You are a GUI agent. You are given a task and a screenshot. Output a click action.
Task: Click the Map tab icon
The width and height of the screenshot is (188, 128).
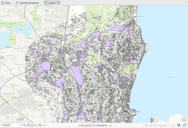[x=3, y=3]
